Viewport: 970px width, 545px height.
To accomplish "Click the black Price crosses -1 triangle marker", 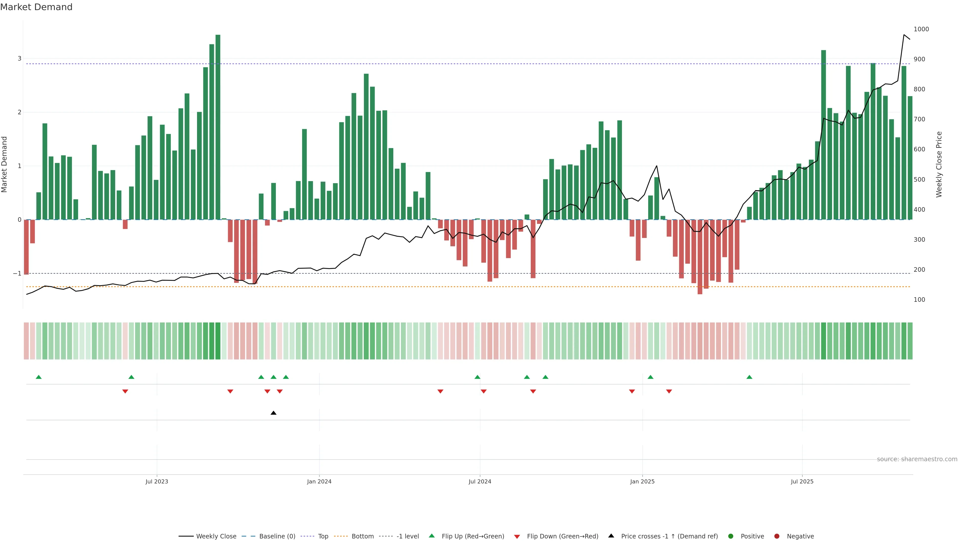I will [273, 413].
